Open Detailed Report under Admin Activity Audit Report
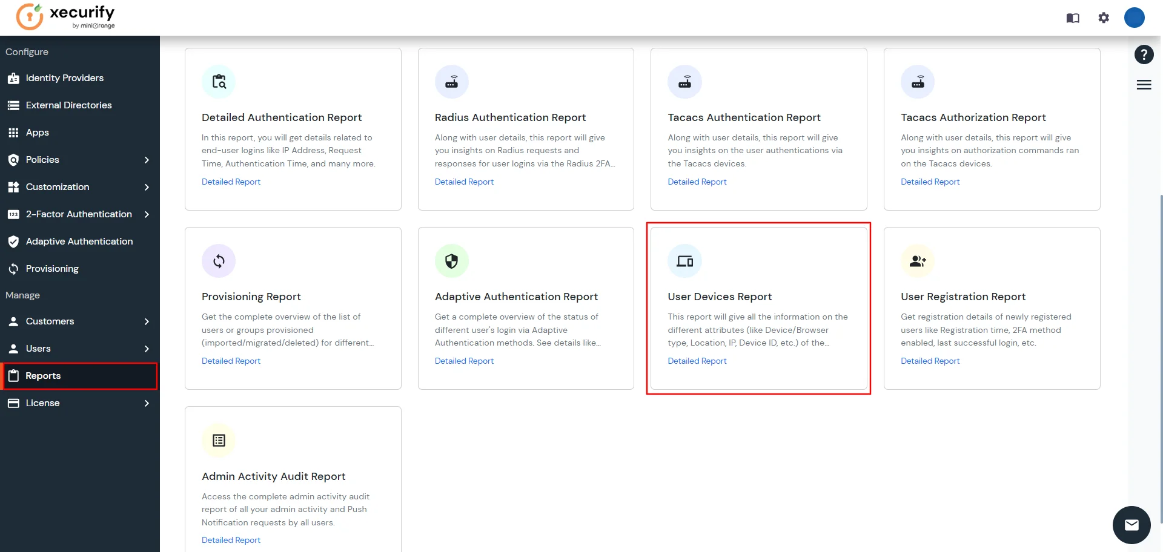The height and width of the screenshot is (552, 1163). point(231,539)
